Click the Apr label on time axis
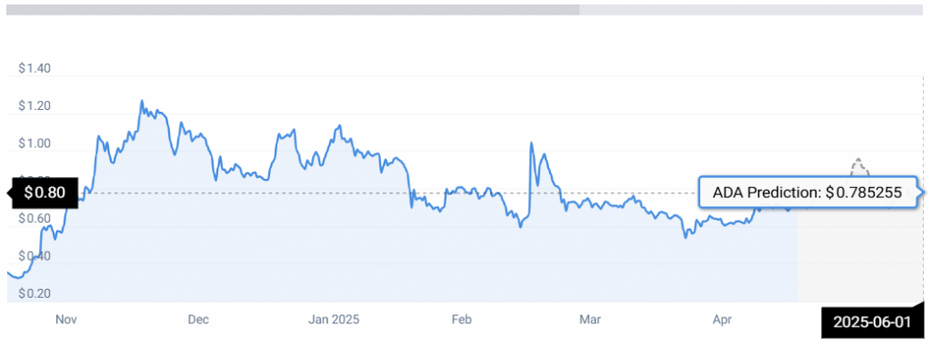The image size is (931, 346). (721, 320)
